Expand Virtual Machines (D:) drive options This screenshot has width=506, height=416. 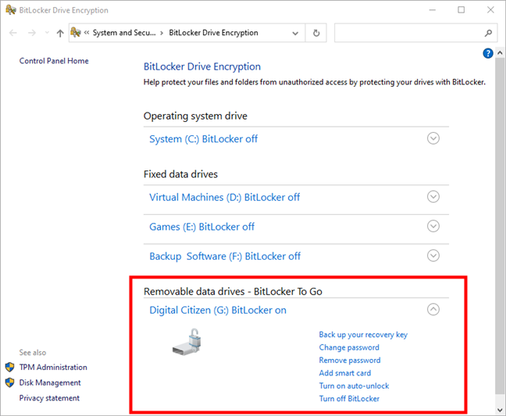pos(433,196)
